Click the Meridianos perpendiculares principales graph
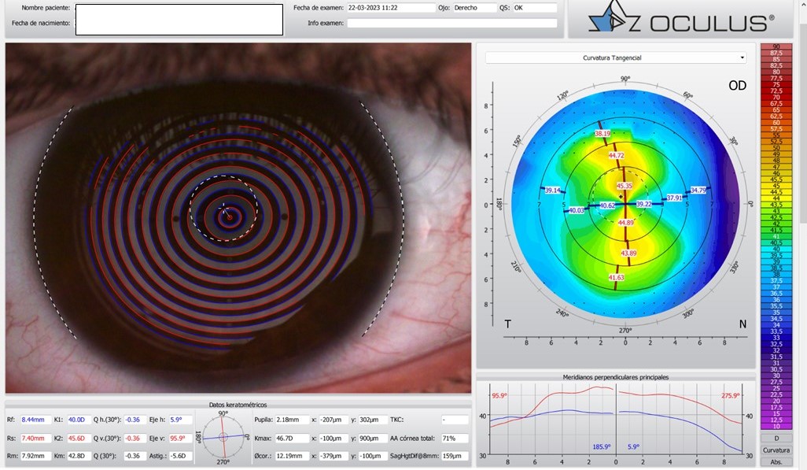This screenshot has height=470, width=807. pyautogui.click(x=616, y=420)
